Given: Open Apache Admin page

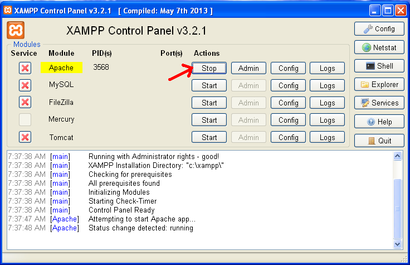Looking at the screenshot, I should 248,68.
